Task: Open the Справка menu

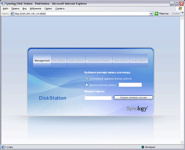Action: coord(60,9)
